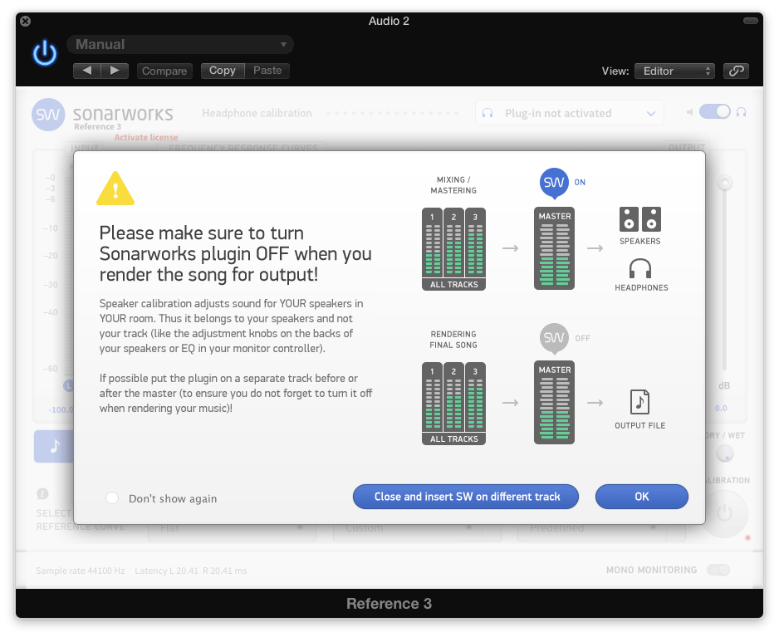Click ALL TRACKS meters under Rendering Final Song

[x=453, y=404]
